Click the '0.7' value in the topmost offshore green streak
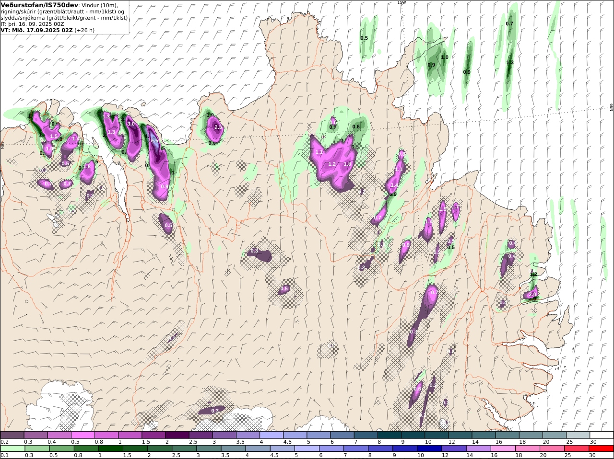614x459 pixels. (509, 23)
